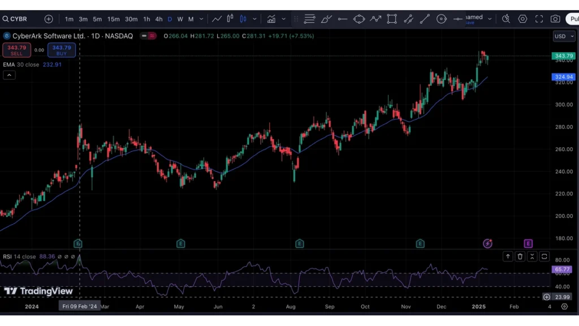Open chart settings hexagon icon
The width and height of the screenshot is (579, 326).
click(x=522, y=19)
